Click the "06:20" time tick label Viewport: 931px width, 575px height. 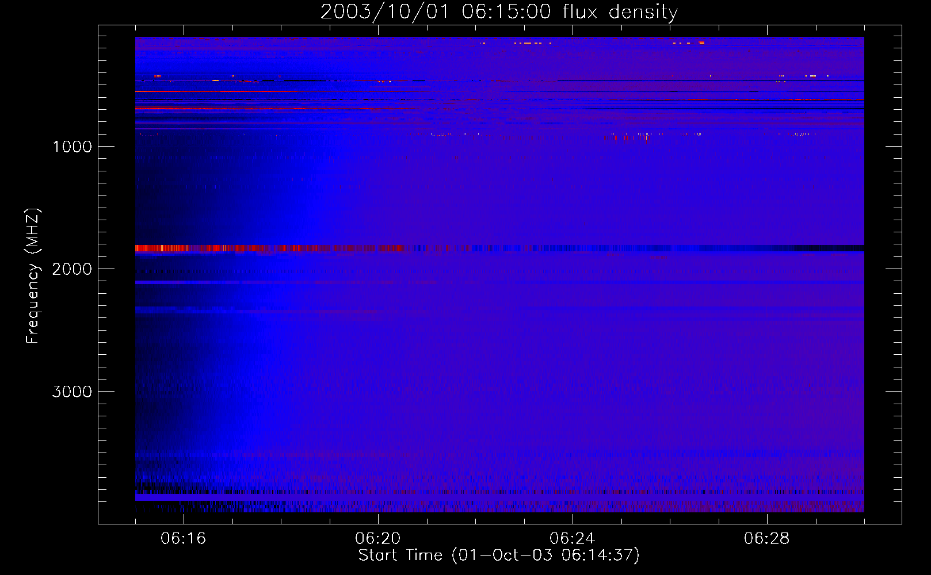(x=377, y=539)
